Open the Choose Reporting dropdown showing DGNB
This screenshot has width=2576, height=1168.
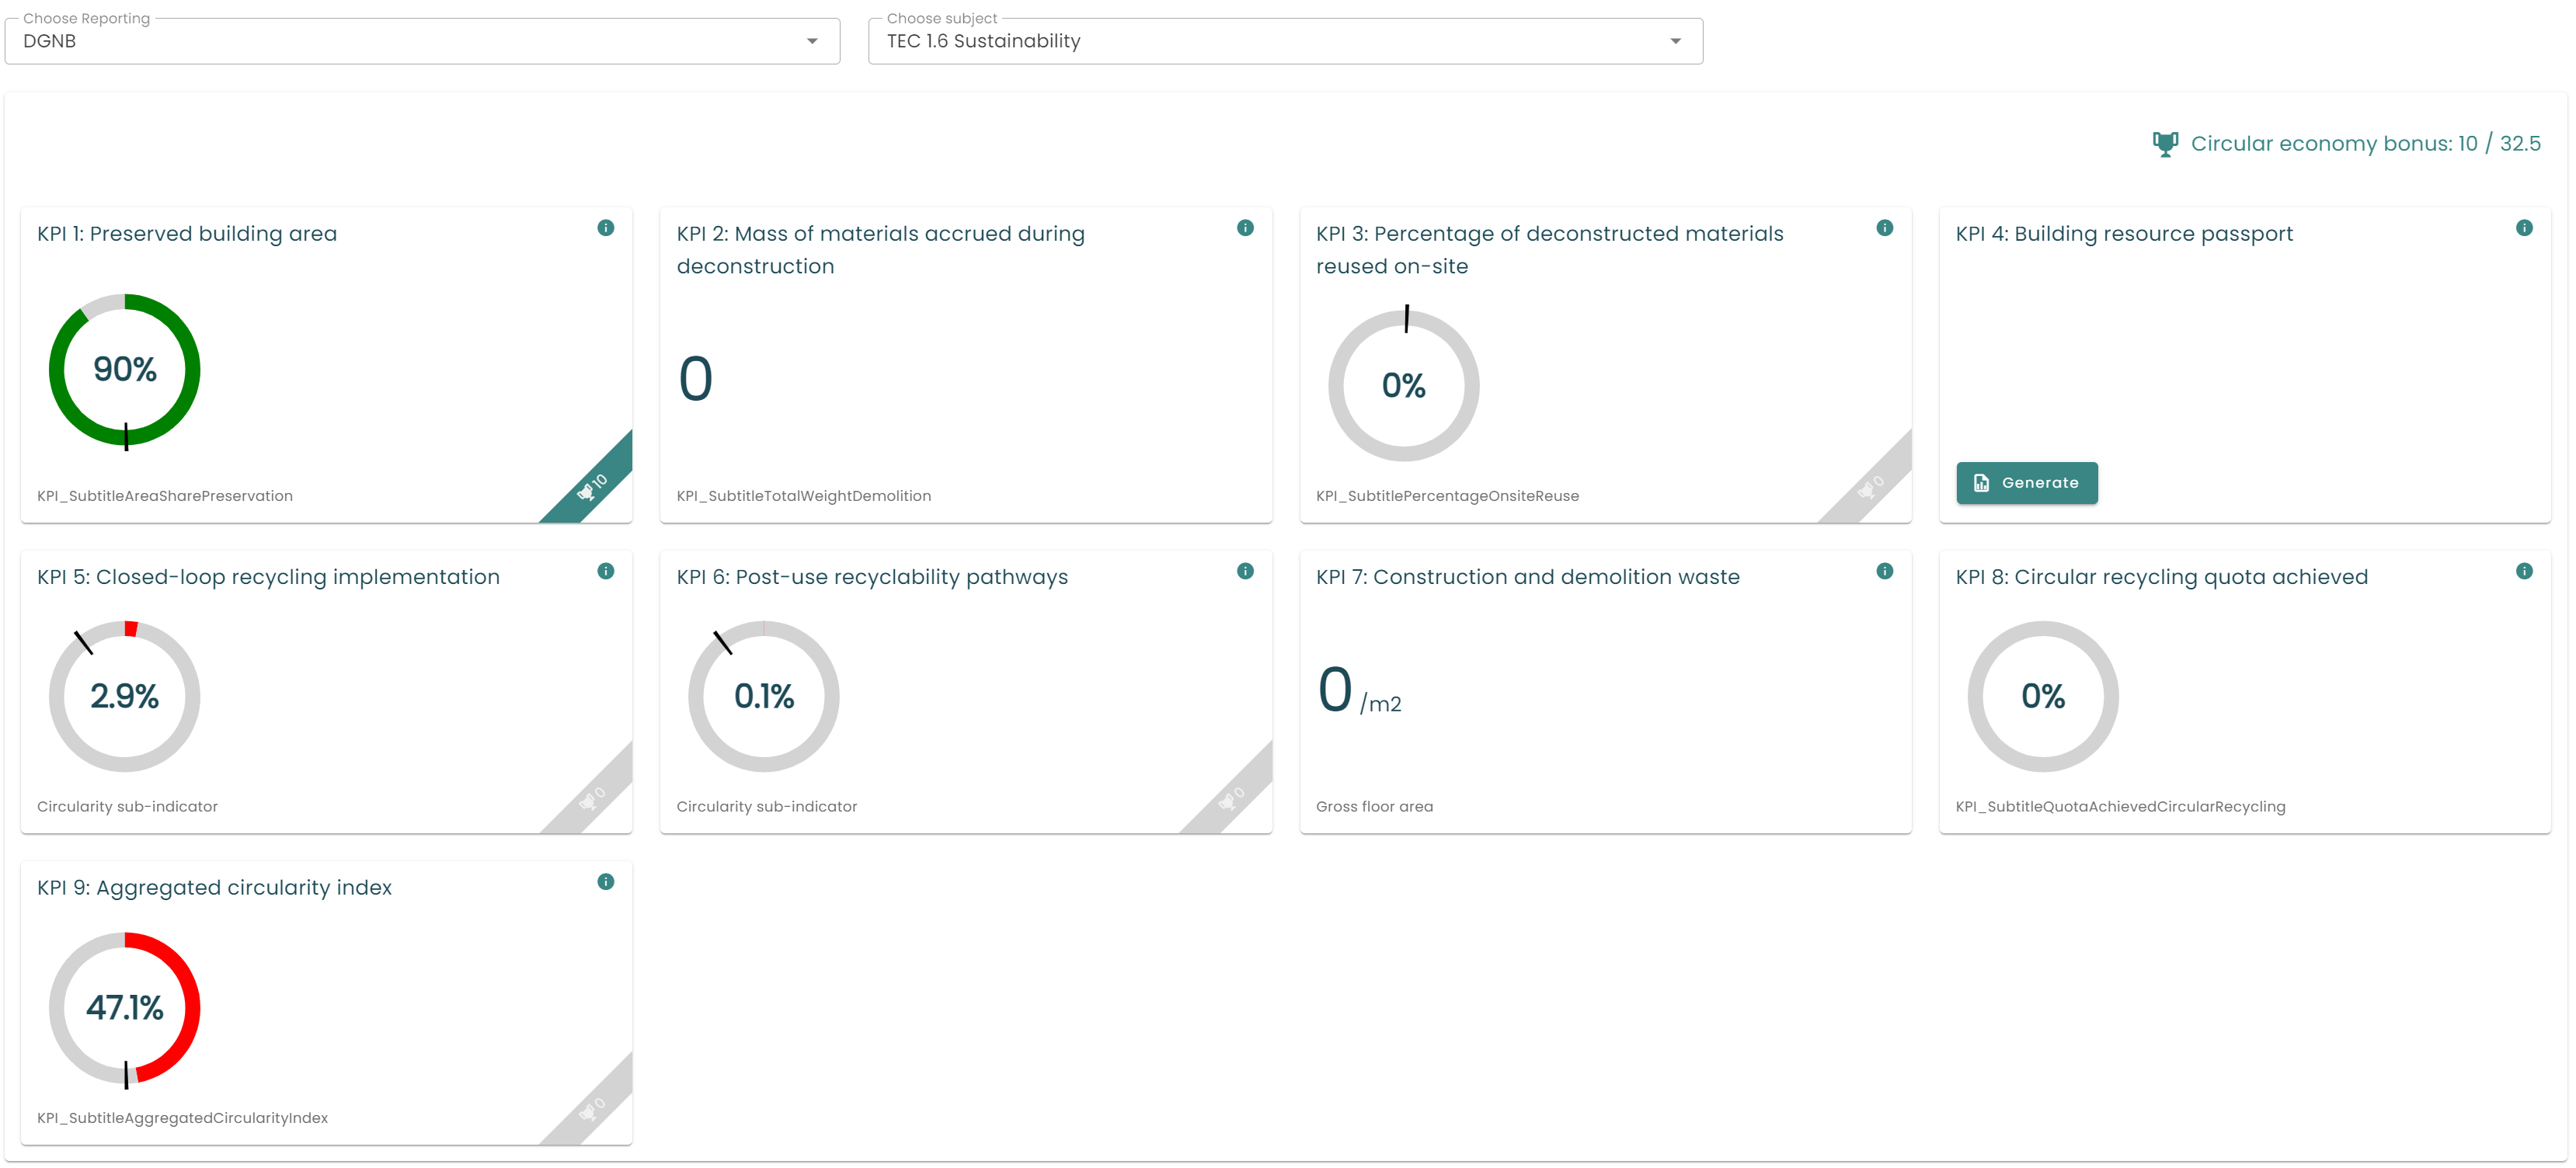(x=422, y=41)
